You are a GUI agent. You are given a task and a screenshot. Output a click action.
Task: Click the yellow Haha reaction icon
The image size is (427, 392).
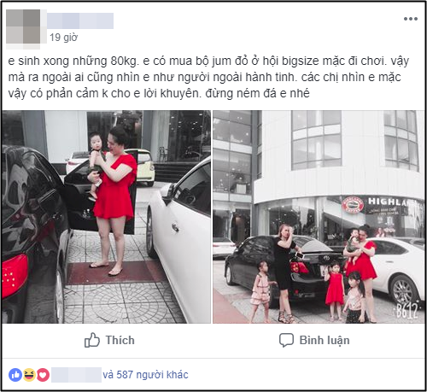coord(29,375)
